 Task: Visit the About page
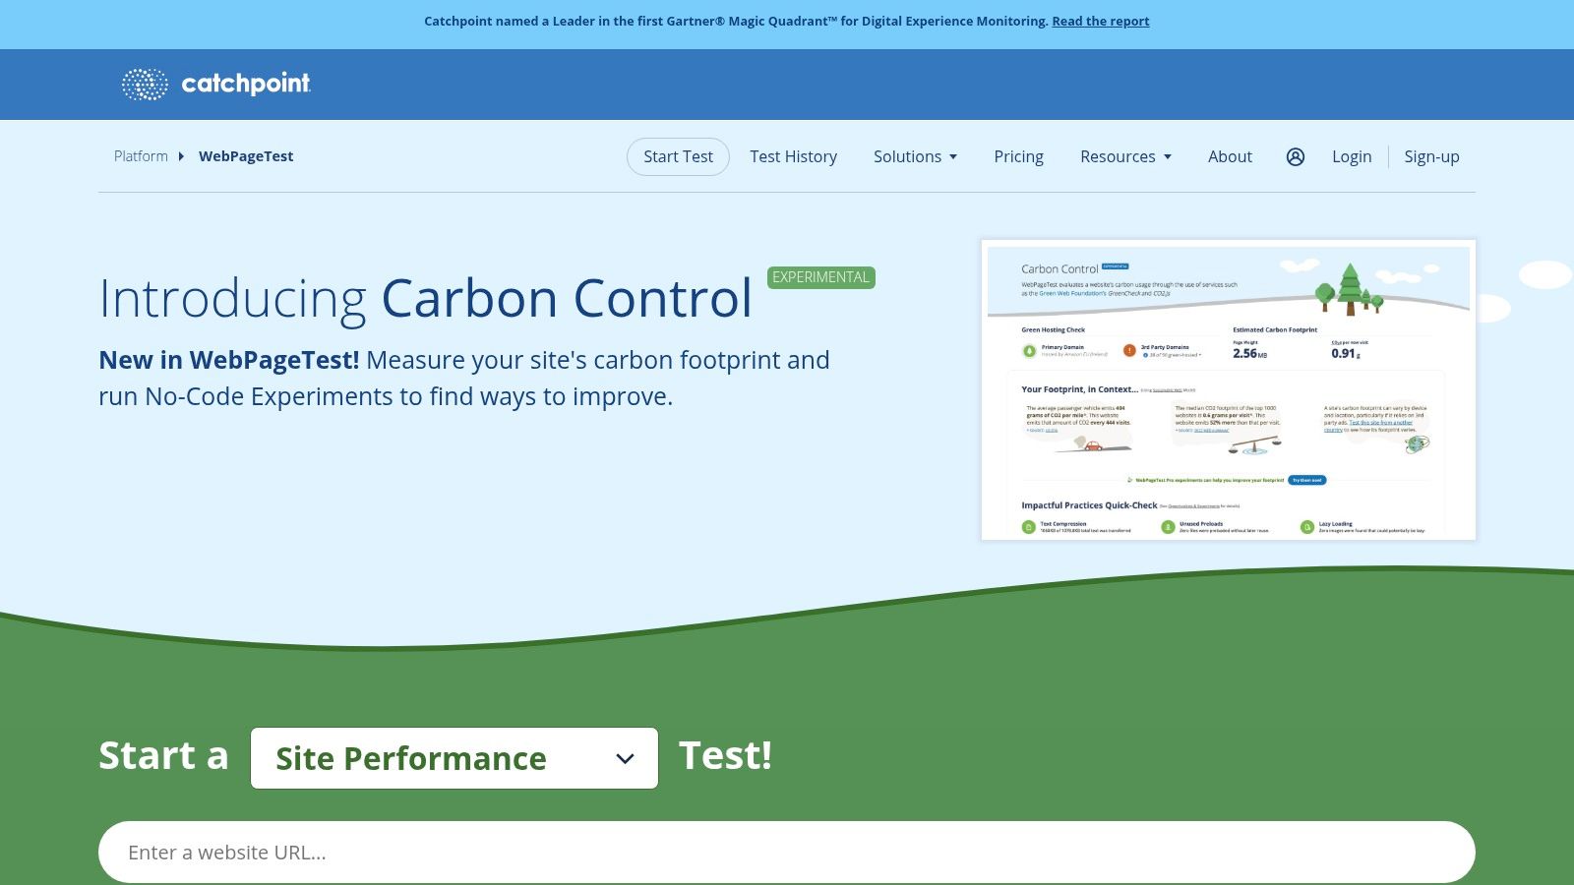click(x=1230, y=156)
